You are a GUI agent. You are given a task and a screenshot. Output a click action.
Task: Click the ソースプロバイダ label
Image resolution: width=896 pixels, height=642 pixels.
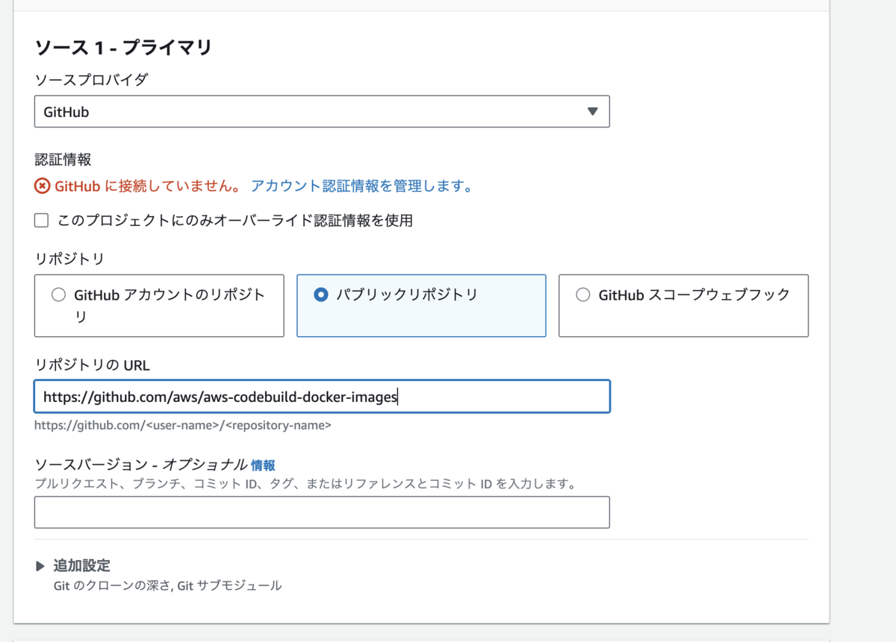point(91,80)
